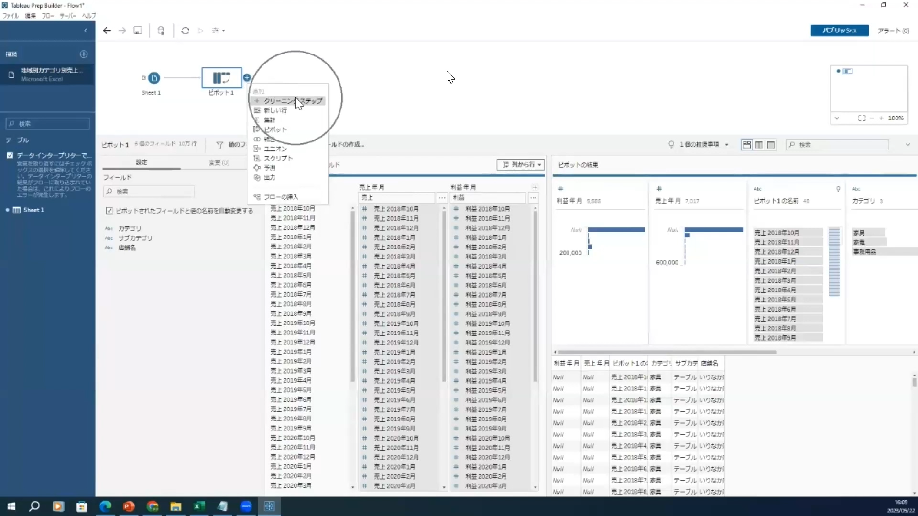Open the アラート (0) alerts
The height and width of the screenshot is (516, 918).
(x=893, y=31)
